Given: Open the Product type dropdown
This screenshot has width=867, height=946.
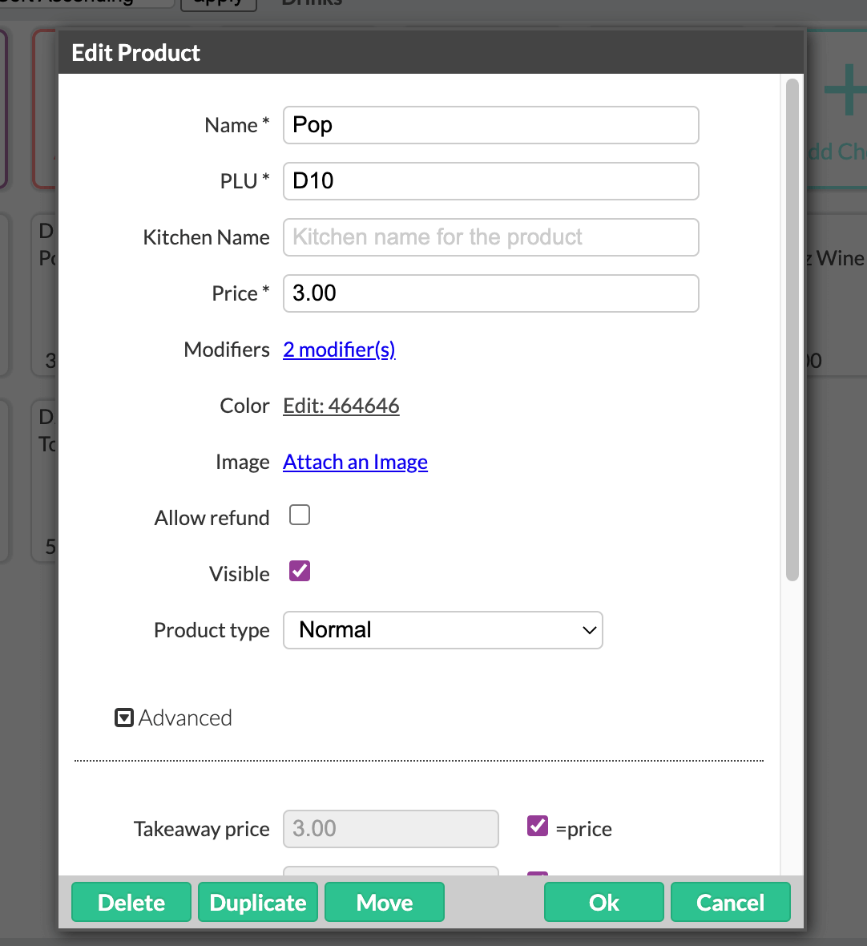Looking at the screenshot, I should [443, 630].
